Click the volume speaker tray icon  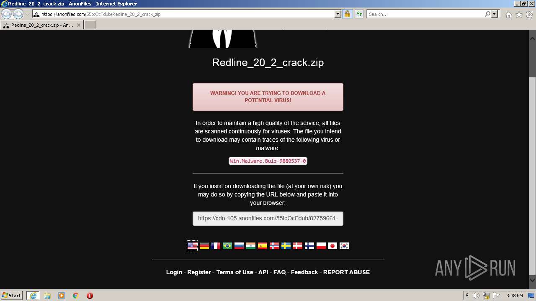[476, 296]
